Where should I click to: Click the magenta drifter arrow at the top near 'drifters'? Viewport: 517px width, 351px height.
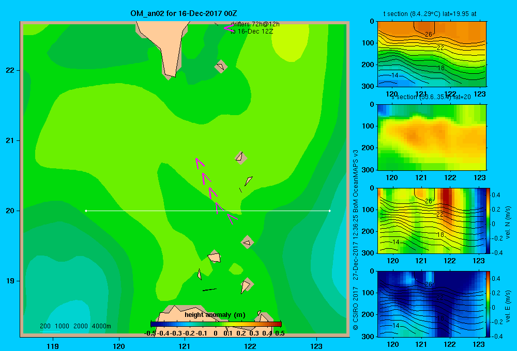pos(229,28)
